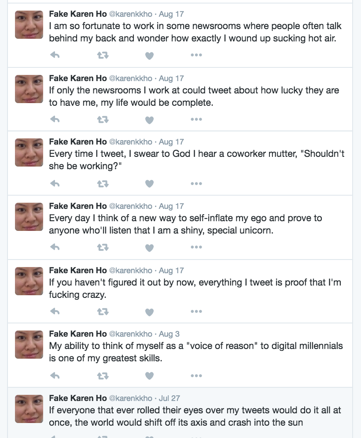This screenshot has width=361, height=438.
Task: Open profile picture on the Jul 27 tweet
Action: (x=29, y=409)
